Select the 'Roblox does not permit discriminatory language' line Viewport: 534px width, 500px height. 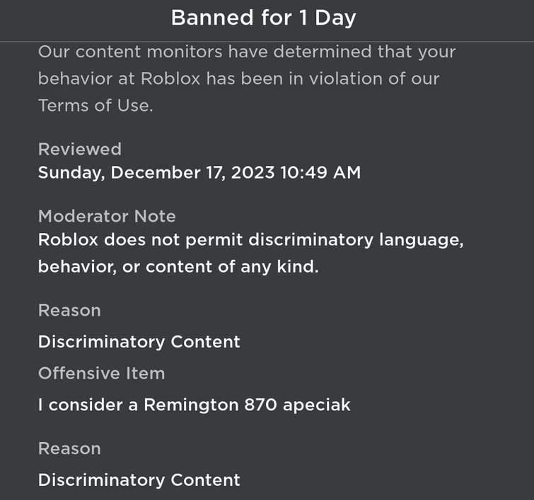tap(250, 240)
